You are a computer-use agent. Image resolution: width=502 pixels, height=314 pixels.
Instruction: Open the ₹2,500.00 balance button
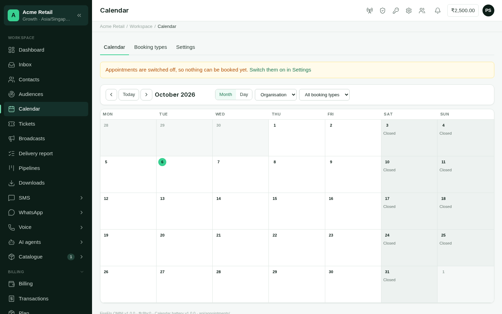coord(463,10)
